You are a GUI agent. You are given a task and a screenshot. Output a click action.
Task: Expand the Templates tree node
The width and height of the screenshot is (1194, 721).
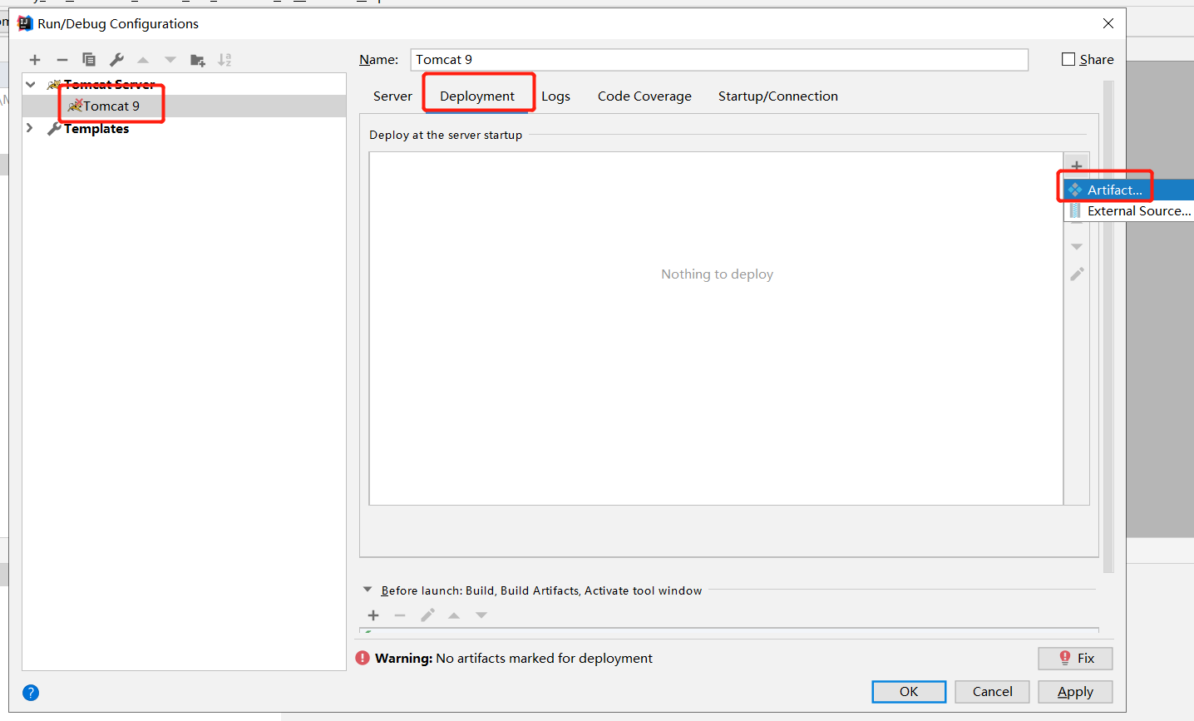point(30,128)
